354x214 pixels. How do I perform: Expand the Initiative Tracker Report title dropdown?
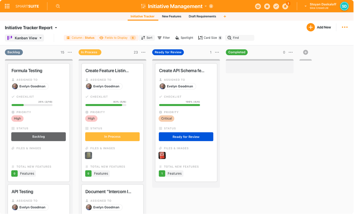pyautogui.click(x=56, y=27)
